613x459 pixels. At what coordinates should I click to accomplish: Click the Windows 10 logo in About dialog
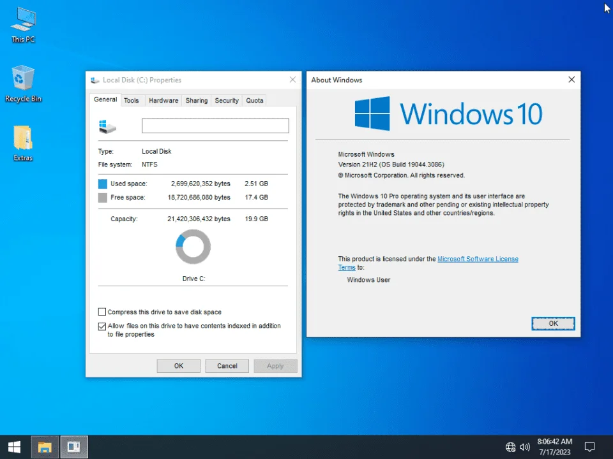[448, 113]
